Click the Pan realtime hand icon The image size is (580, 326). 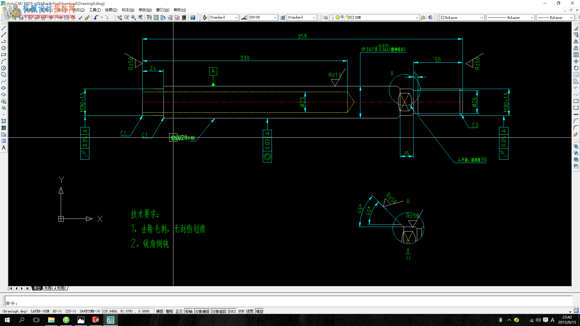click(120, 18)
